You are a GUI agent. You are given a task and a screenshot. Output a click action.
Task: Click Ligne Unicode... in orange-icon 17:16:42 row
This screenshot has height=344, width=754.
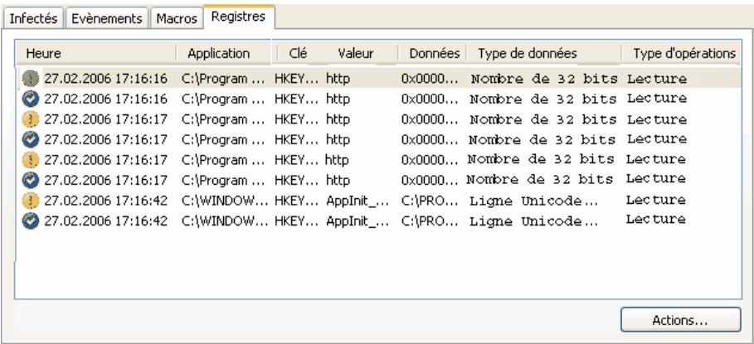coord(533,201)
